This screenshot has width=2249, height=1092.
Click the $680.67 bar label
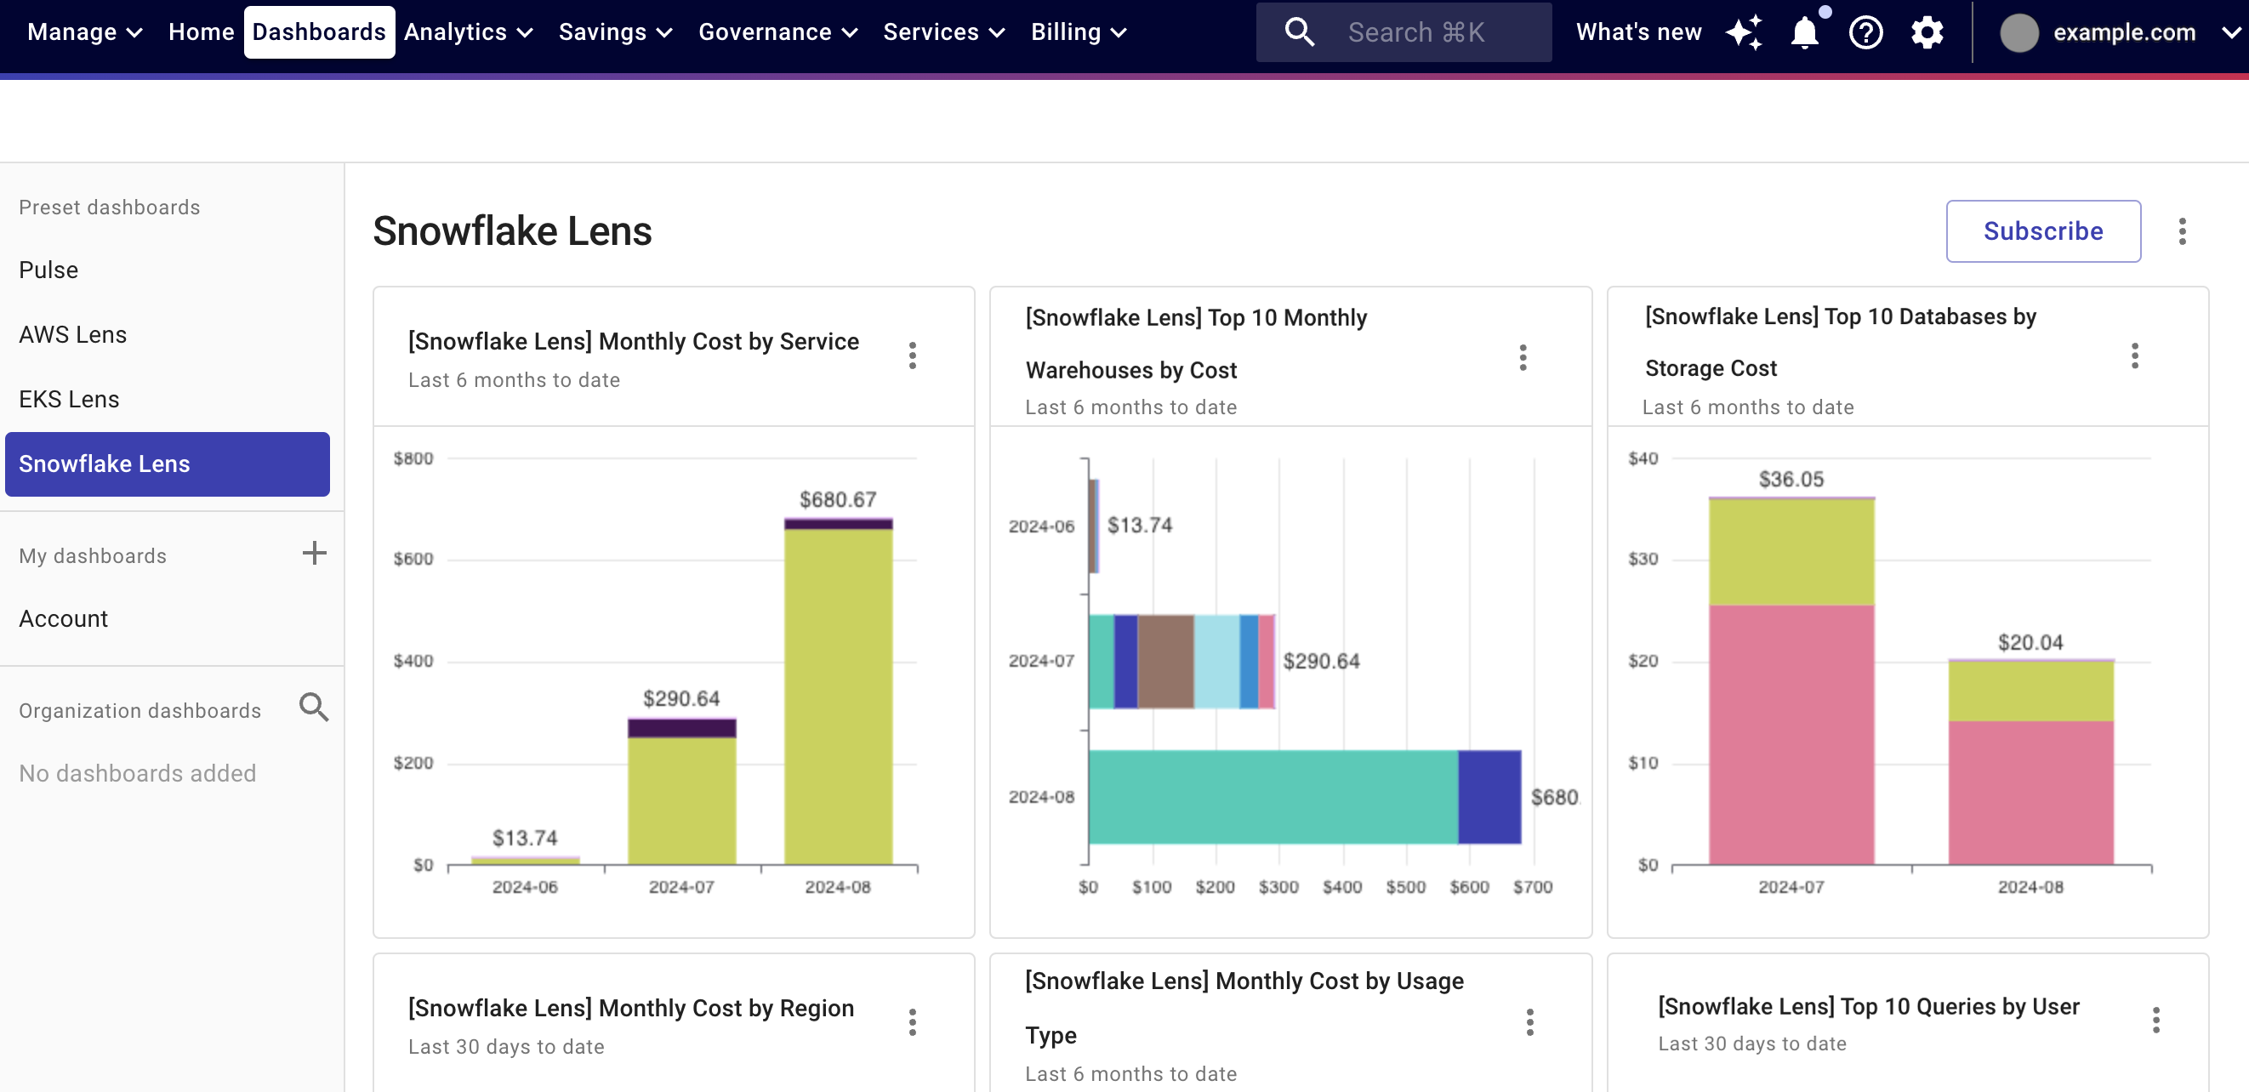point(838,499)
